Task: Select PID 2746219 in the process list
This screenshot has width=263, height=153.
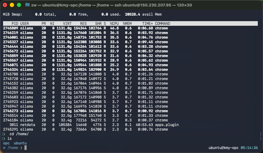Action: [10, 33]
